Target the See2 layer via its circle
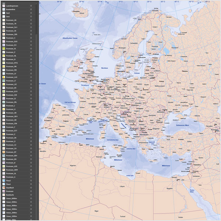Viewport: 221px width, 221px height. pos(31,13)
